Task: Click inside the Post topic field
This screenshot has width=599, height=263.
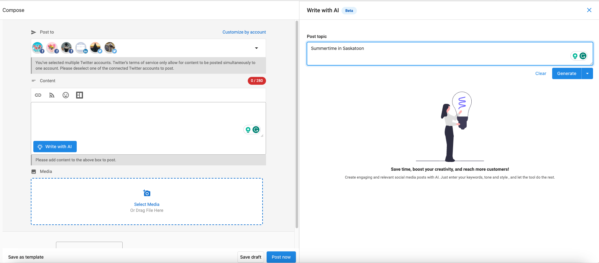Action: pyautogui.click(x=450, y=54)
